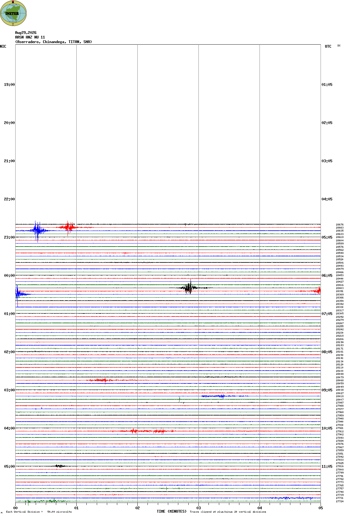
Task: Click the blue signal past minute 03 after 03:00
Action: 224,396
